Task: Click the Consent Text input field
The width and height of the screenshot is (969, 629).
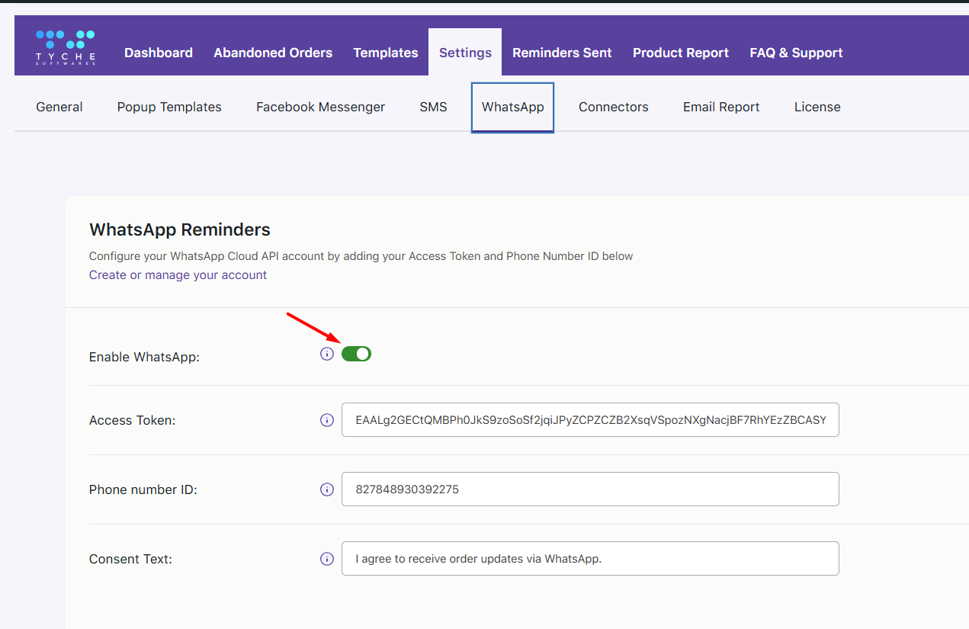Action: [590, 559]
